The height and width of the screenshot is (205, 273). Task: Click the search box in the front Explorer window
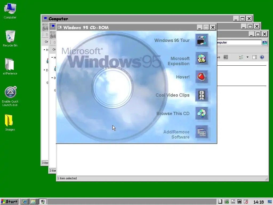coord(239,42)
